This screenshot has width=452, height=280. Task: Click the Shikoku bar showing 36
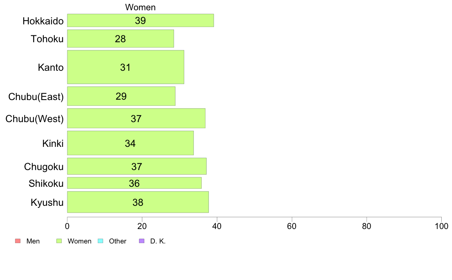tap(134, 183)
